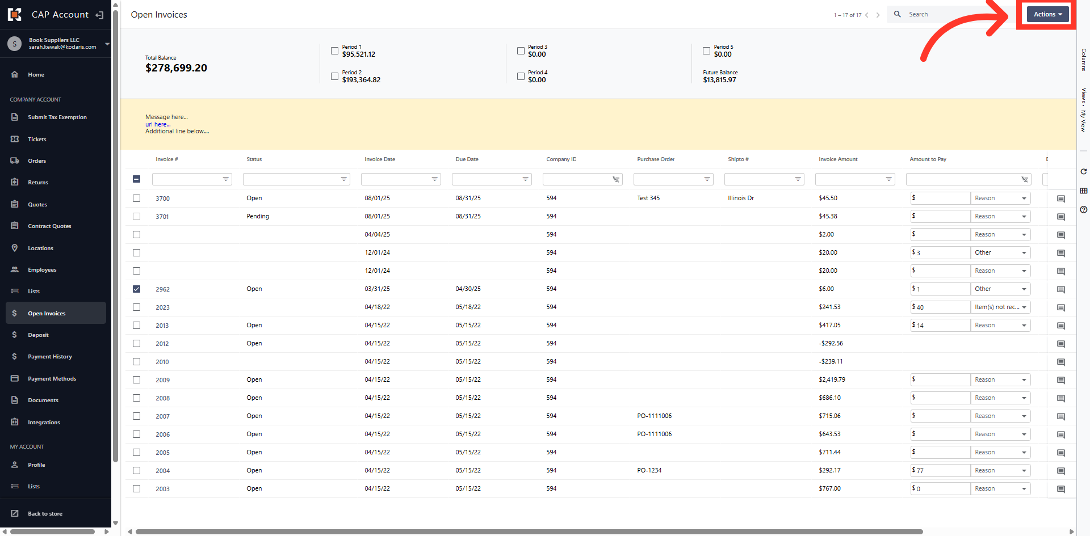Select checkbox for invoice 3700
The image size is (1090, 536).
136,198
